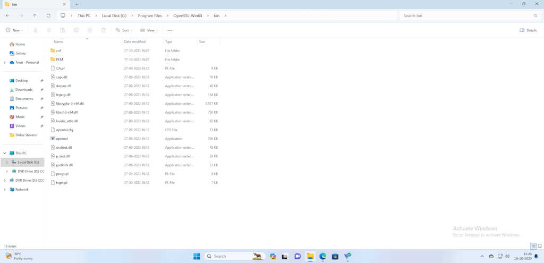Viewport: 544px width, 263px height.
Task: Click the Copy icon in toolbar
Action: (x=49, y=30)
